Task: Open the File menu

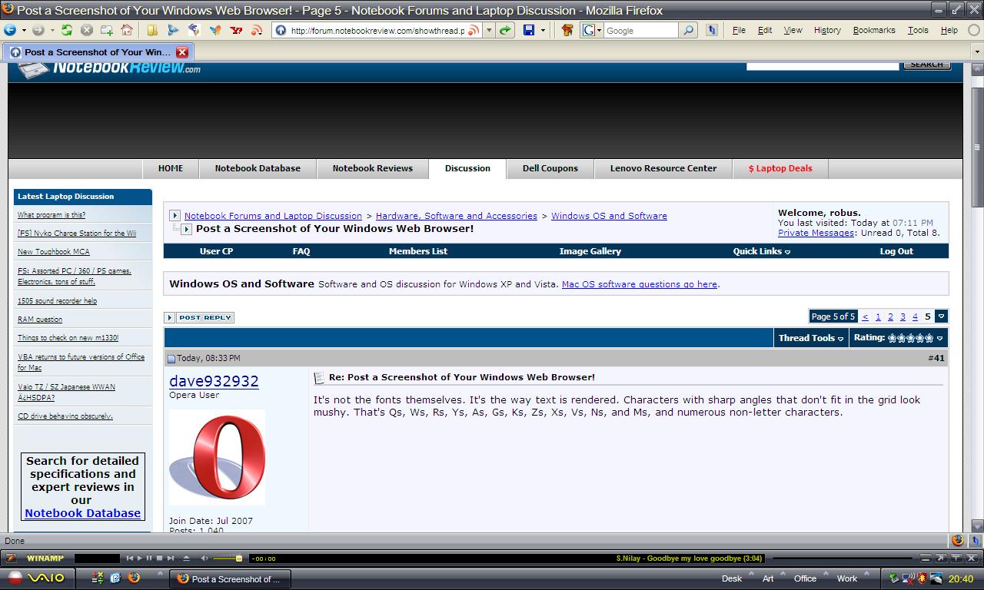Action: coord(739,30)
